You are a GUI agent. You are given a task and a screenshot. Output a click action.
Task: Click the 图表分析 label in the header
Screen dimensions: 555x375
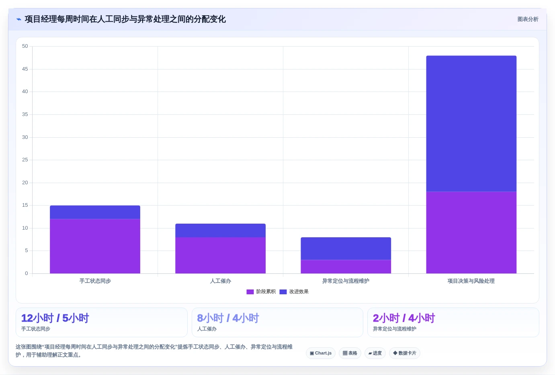(x=528, y=19)
